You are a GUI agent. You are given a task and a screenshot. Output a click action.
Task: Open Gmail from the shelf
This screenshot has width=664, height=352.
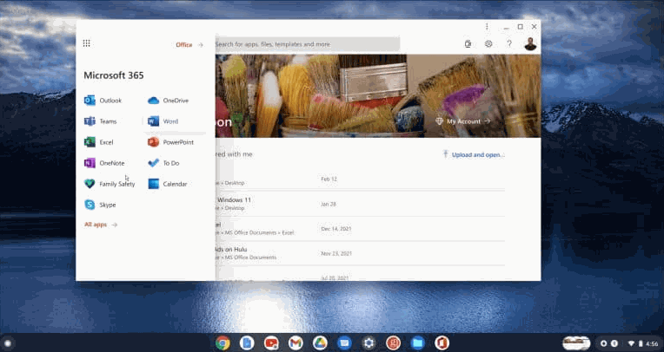tap(295, 343)
